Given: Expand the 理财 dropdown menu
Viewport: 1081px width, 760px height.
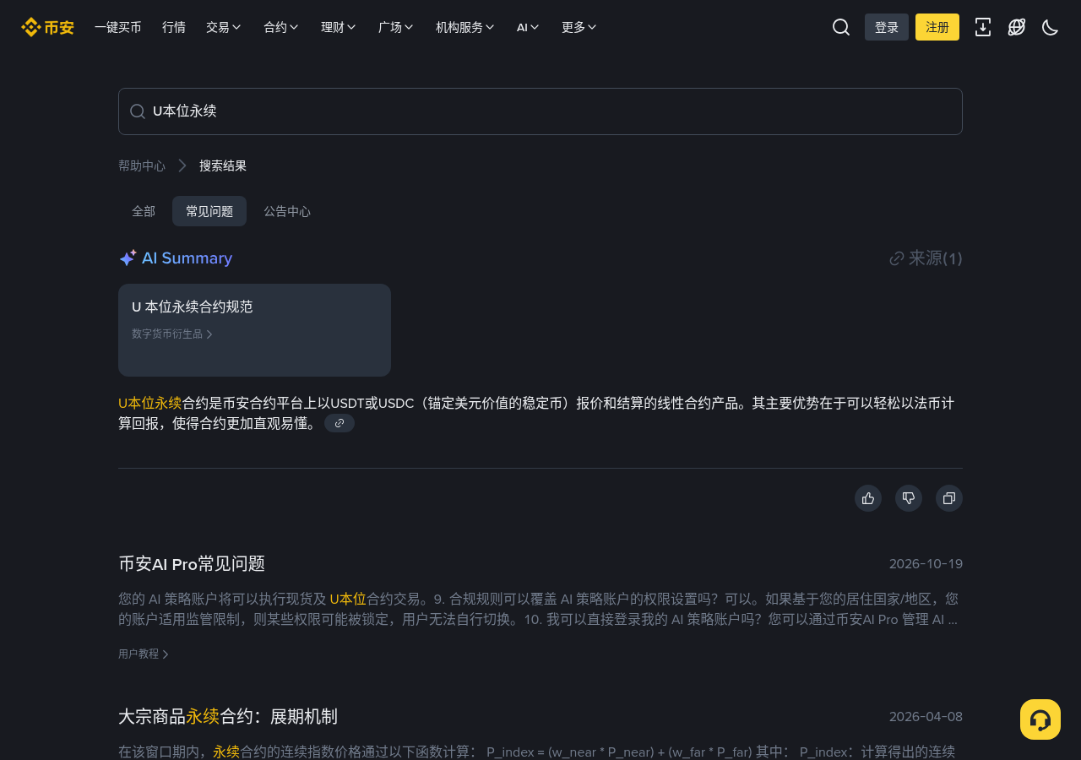Looking at the screenshot, I should point(339,27).
